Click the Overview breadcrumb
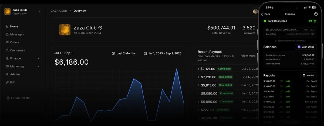Viewport: 324px width, 126px height. pos(80,11)
